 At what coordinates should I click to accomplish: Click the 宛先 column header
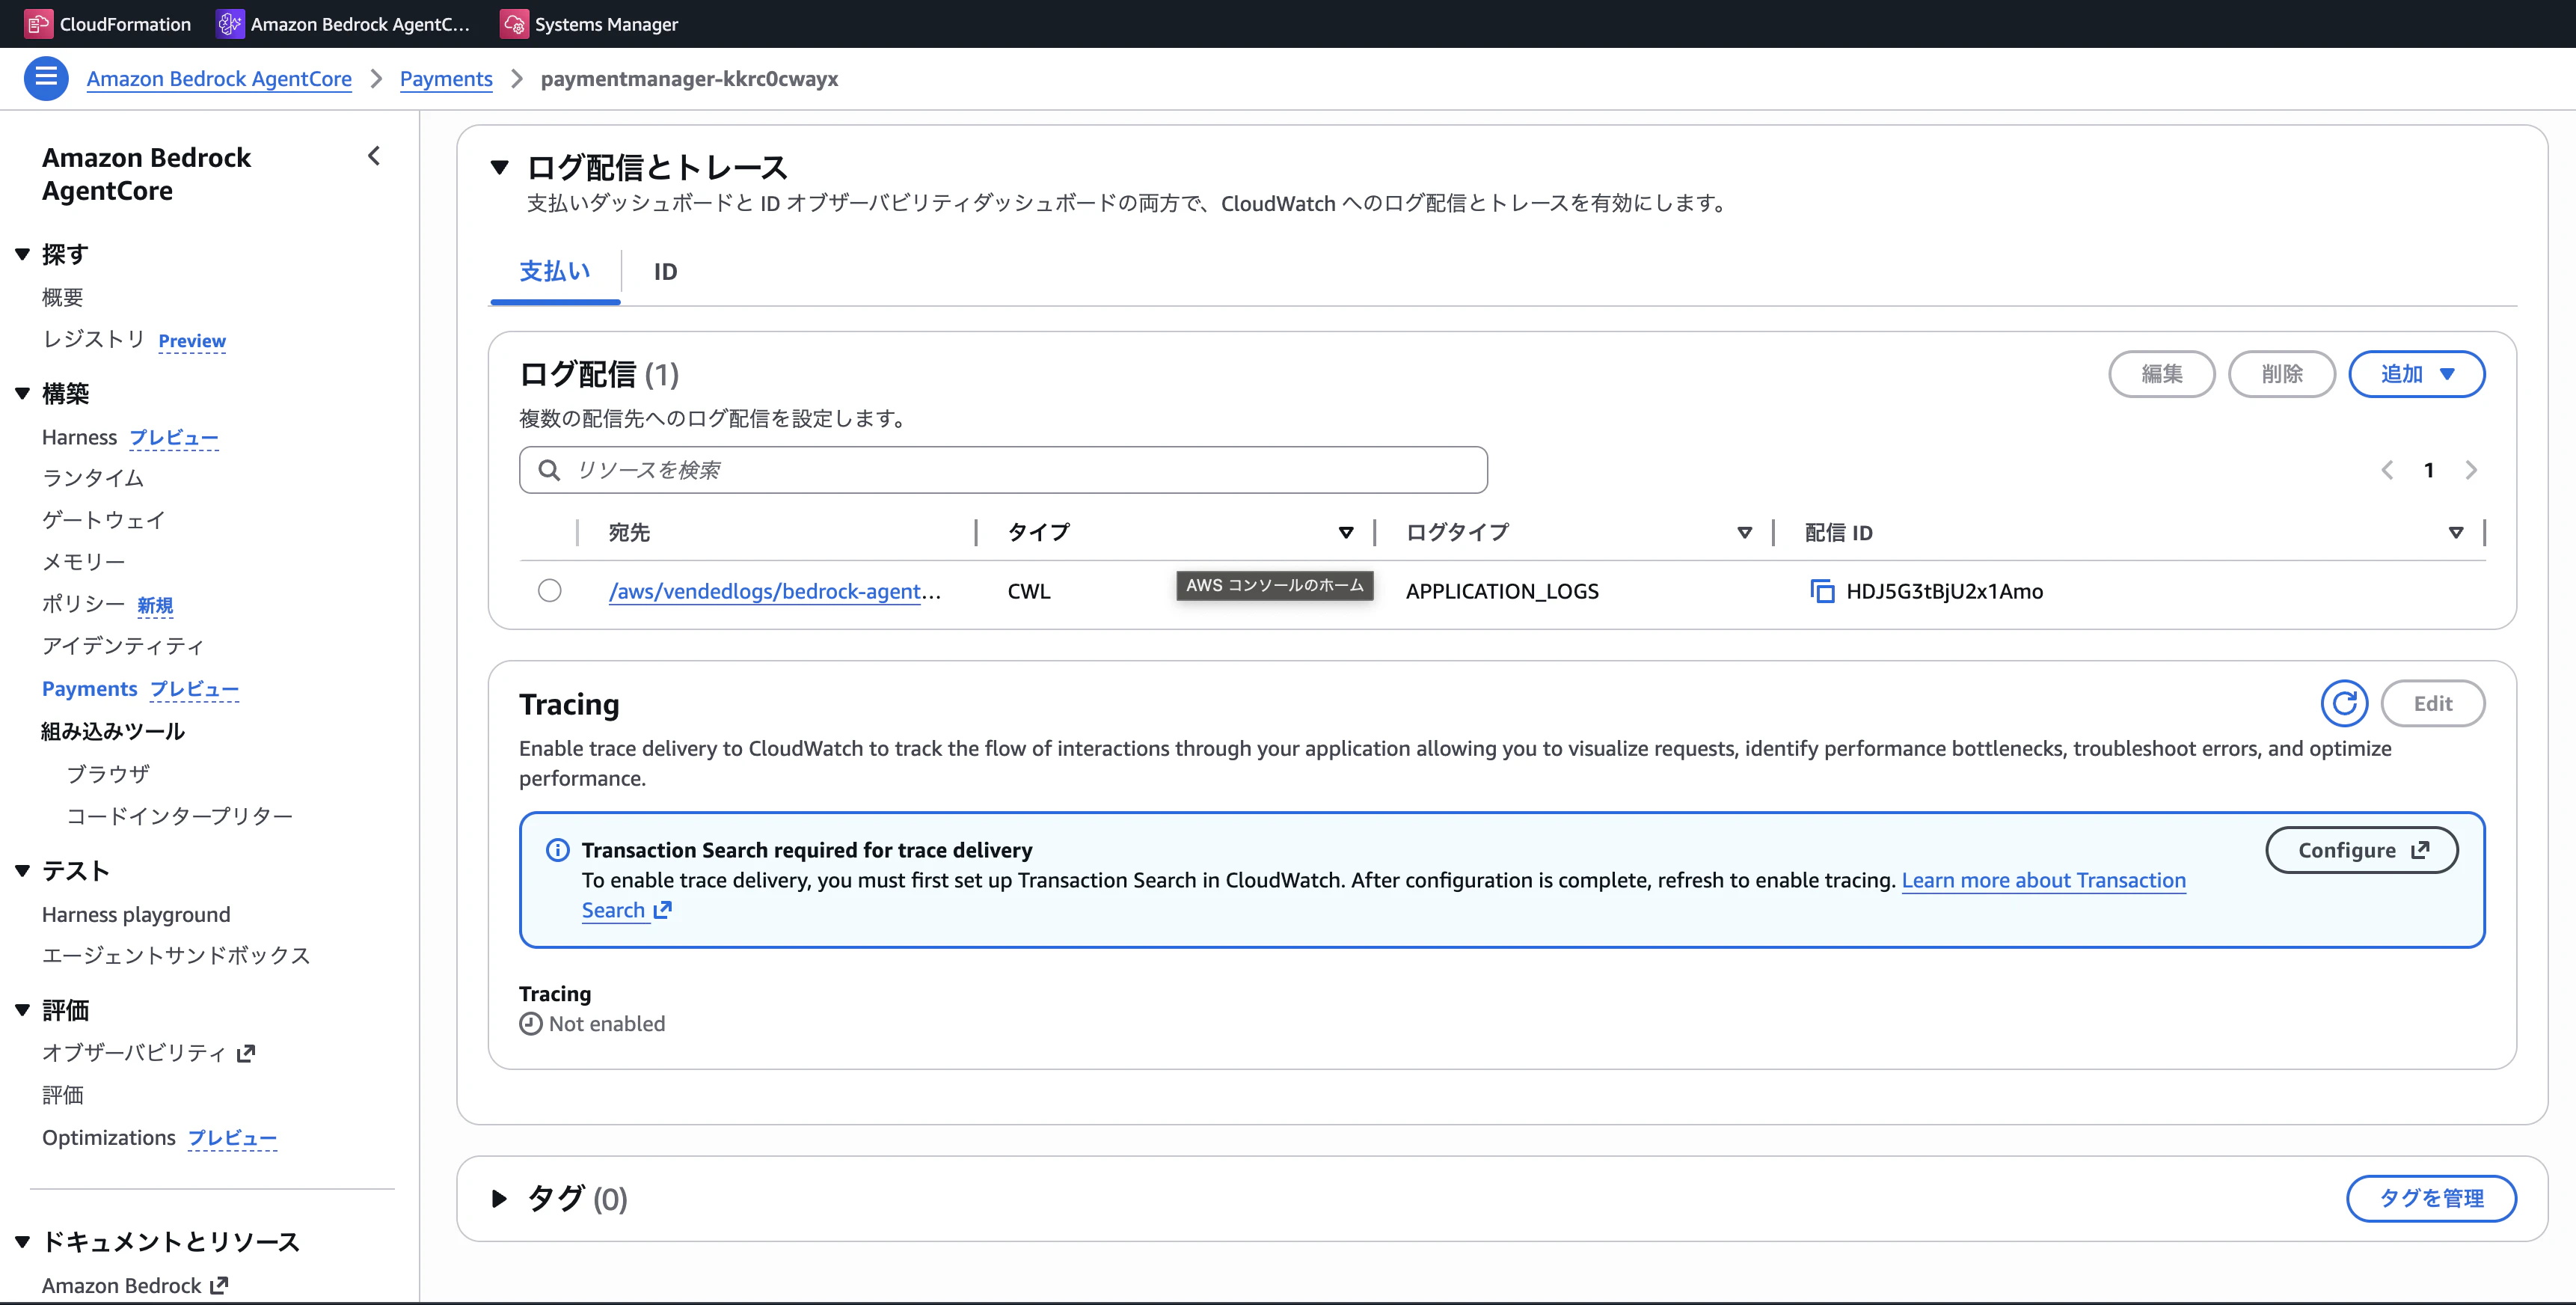click(x=630, y=533)
